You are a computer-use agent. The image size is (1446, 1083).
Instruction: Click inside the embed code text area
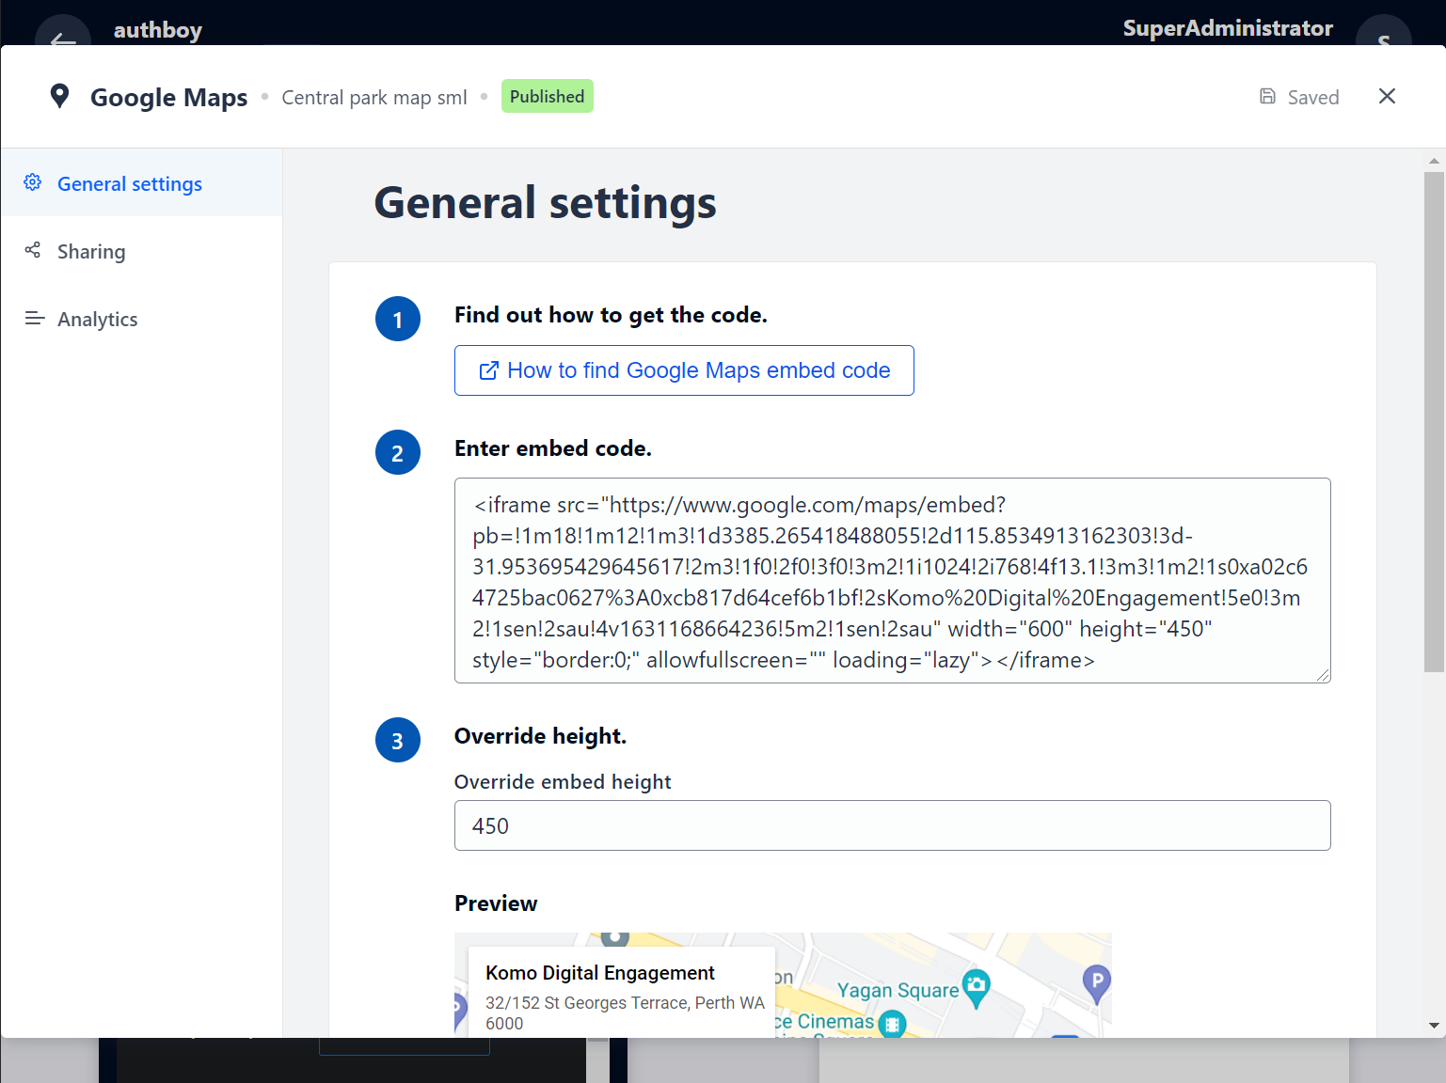pyautogui.click(x=891, y=581)
